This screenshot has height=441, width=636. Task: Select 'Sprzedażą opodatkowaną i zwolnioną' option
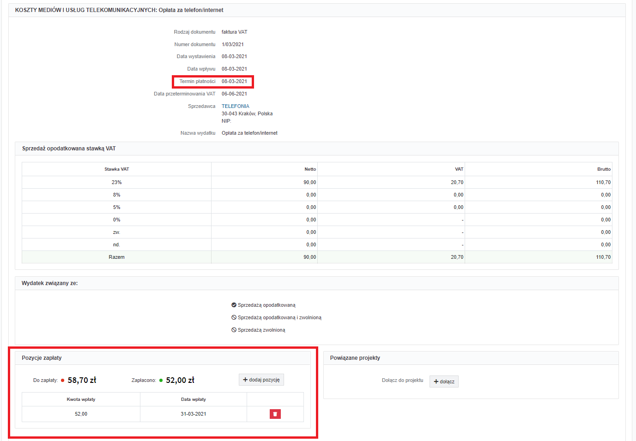point(276,317)
